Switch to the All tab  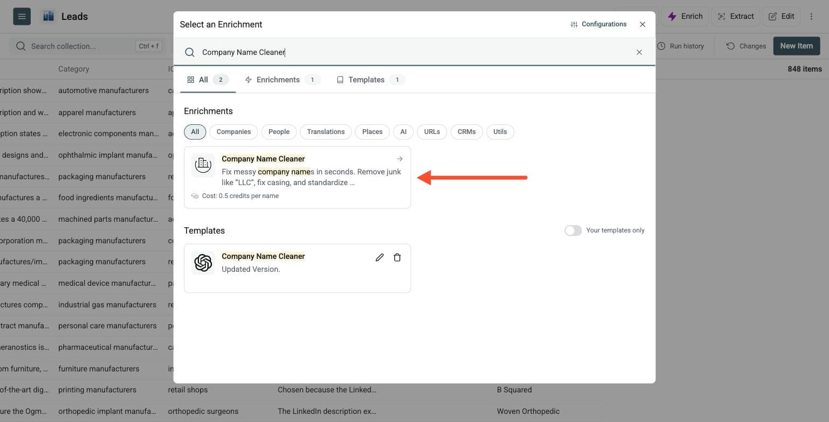point(208,80)
